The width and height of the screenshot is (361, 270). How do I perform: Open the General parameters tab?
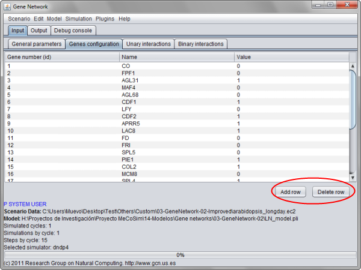37,44
